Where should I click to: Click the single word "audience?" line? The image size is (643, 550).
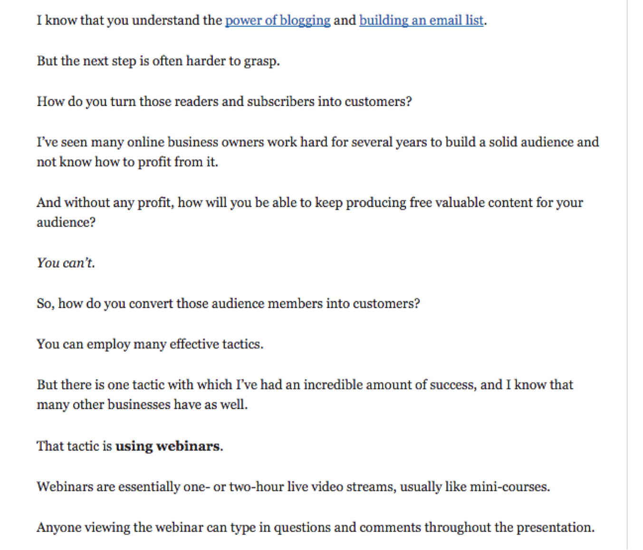66,222
